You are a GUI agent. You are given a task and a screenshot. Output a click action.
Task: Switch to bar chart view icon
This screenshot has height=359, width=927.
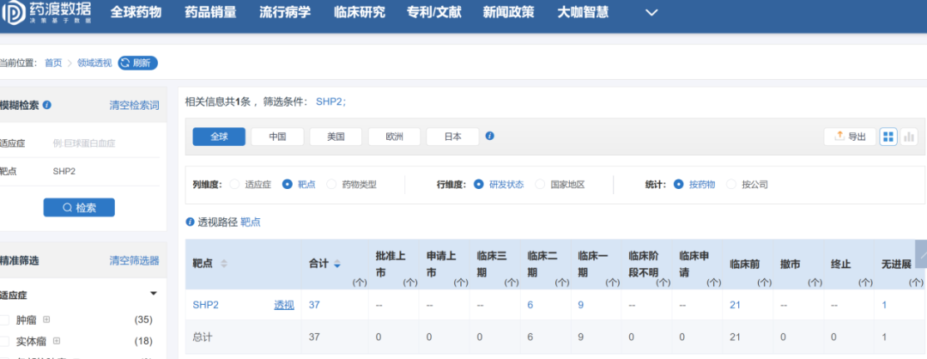(x=909, y=137)
